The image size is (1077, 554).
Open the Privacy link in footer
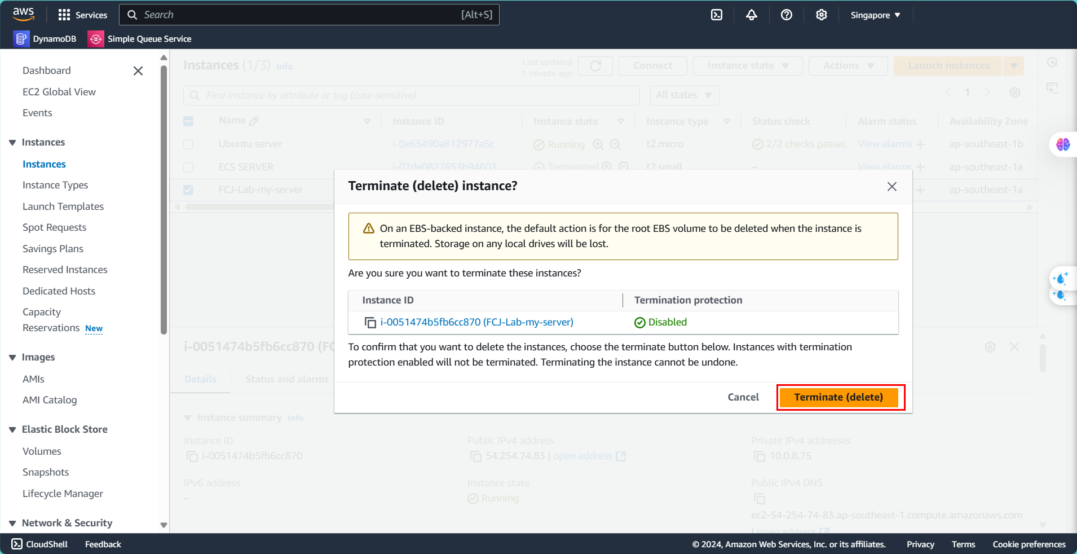(x=920, y=544)
